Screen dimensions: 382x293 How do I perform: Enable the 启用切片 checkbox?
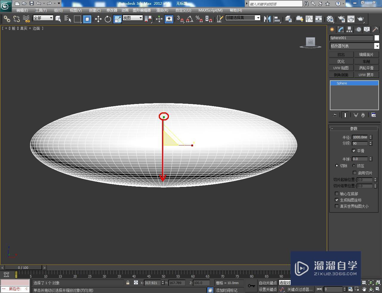coord(354,173)
